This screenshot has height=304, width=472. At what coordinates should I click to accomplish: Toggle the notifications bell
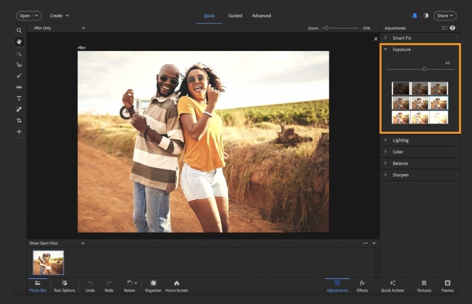tap(414, 15)
